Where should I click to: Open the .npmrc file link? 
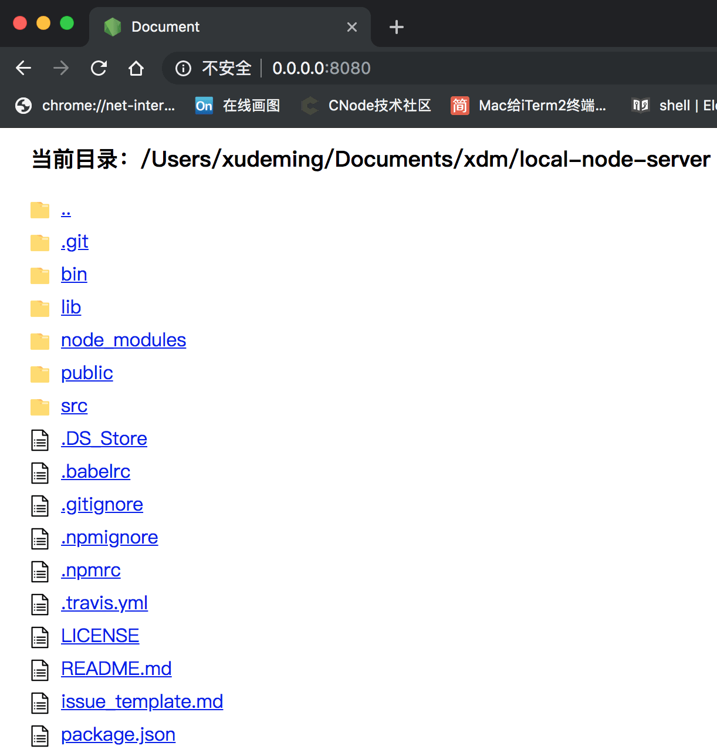[x=91, y=571]
